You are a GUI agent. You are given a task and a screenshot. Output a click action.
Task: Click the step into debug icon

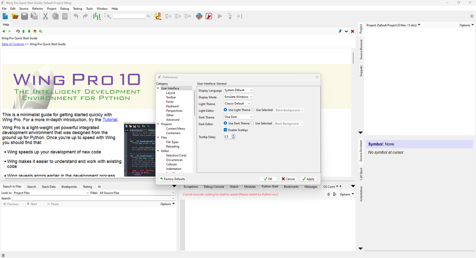[x=230, y=16]
